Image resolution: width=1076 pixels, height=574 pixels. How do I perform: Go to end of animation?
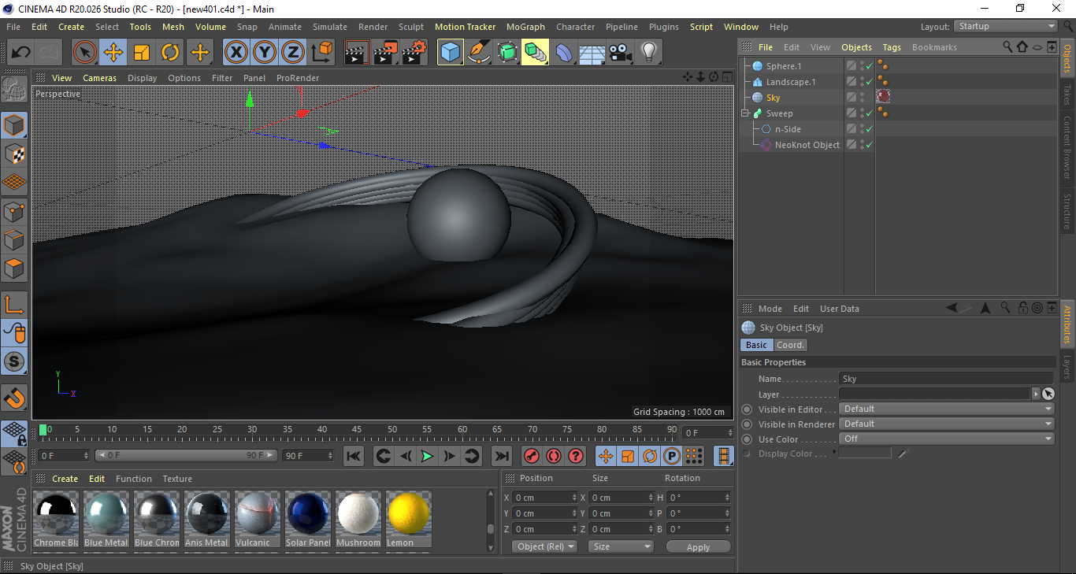click(x=502, y=456)
